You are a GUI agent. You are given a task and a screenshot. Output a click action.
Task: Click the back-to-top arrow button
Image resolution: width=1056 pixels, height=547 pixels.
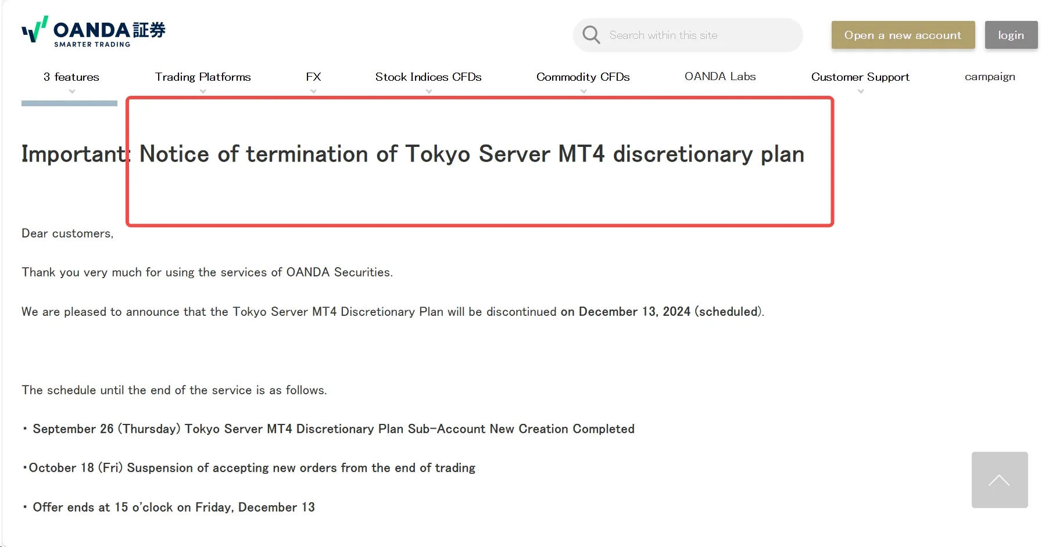(1000, 480)
